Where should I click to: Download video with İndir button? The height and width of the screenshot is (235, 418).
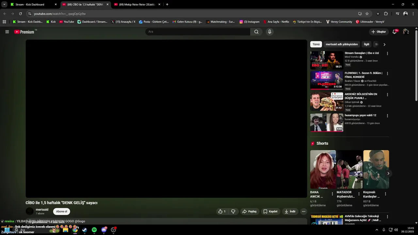290,211
